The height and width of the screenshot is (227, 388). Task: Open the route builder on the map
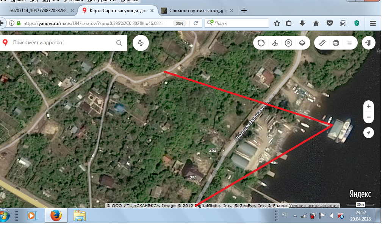point(141,43)
